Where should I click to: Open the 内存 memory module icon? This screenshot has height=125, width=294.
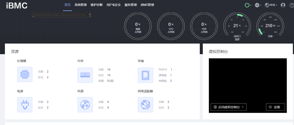point(85,75)
